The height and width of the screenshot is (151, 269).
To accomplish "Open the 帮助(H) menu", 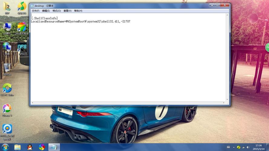I will click(78, 11).
